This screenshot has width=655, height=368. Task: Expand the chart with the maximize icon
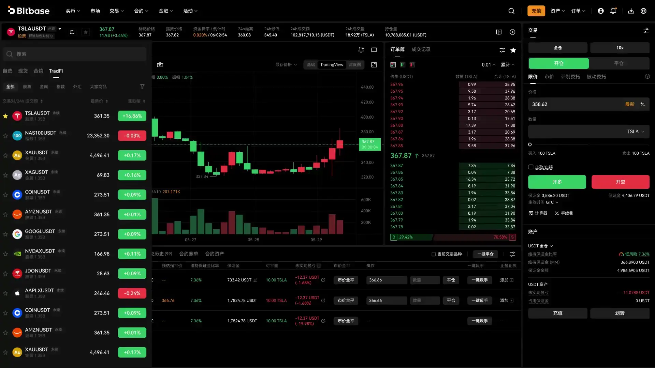click(x=374, y=65)
